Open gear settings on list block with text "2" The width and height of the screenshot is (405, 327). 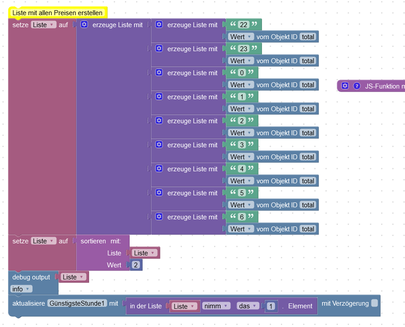click(x=159, y=121)
